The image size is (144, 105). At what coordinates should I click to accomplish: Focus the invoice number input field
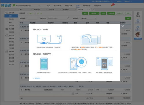33,18
